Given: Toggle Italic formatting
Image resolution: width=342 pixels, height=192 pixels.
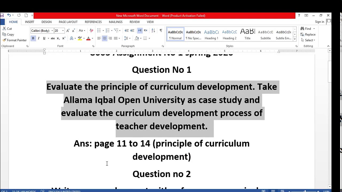Looking at the screenshot, I should (x=38, y=38).
